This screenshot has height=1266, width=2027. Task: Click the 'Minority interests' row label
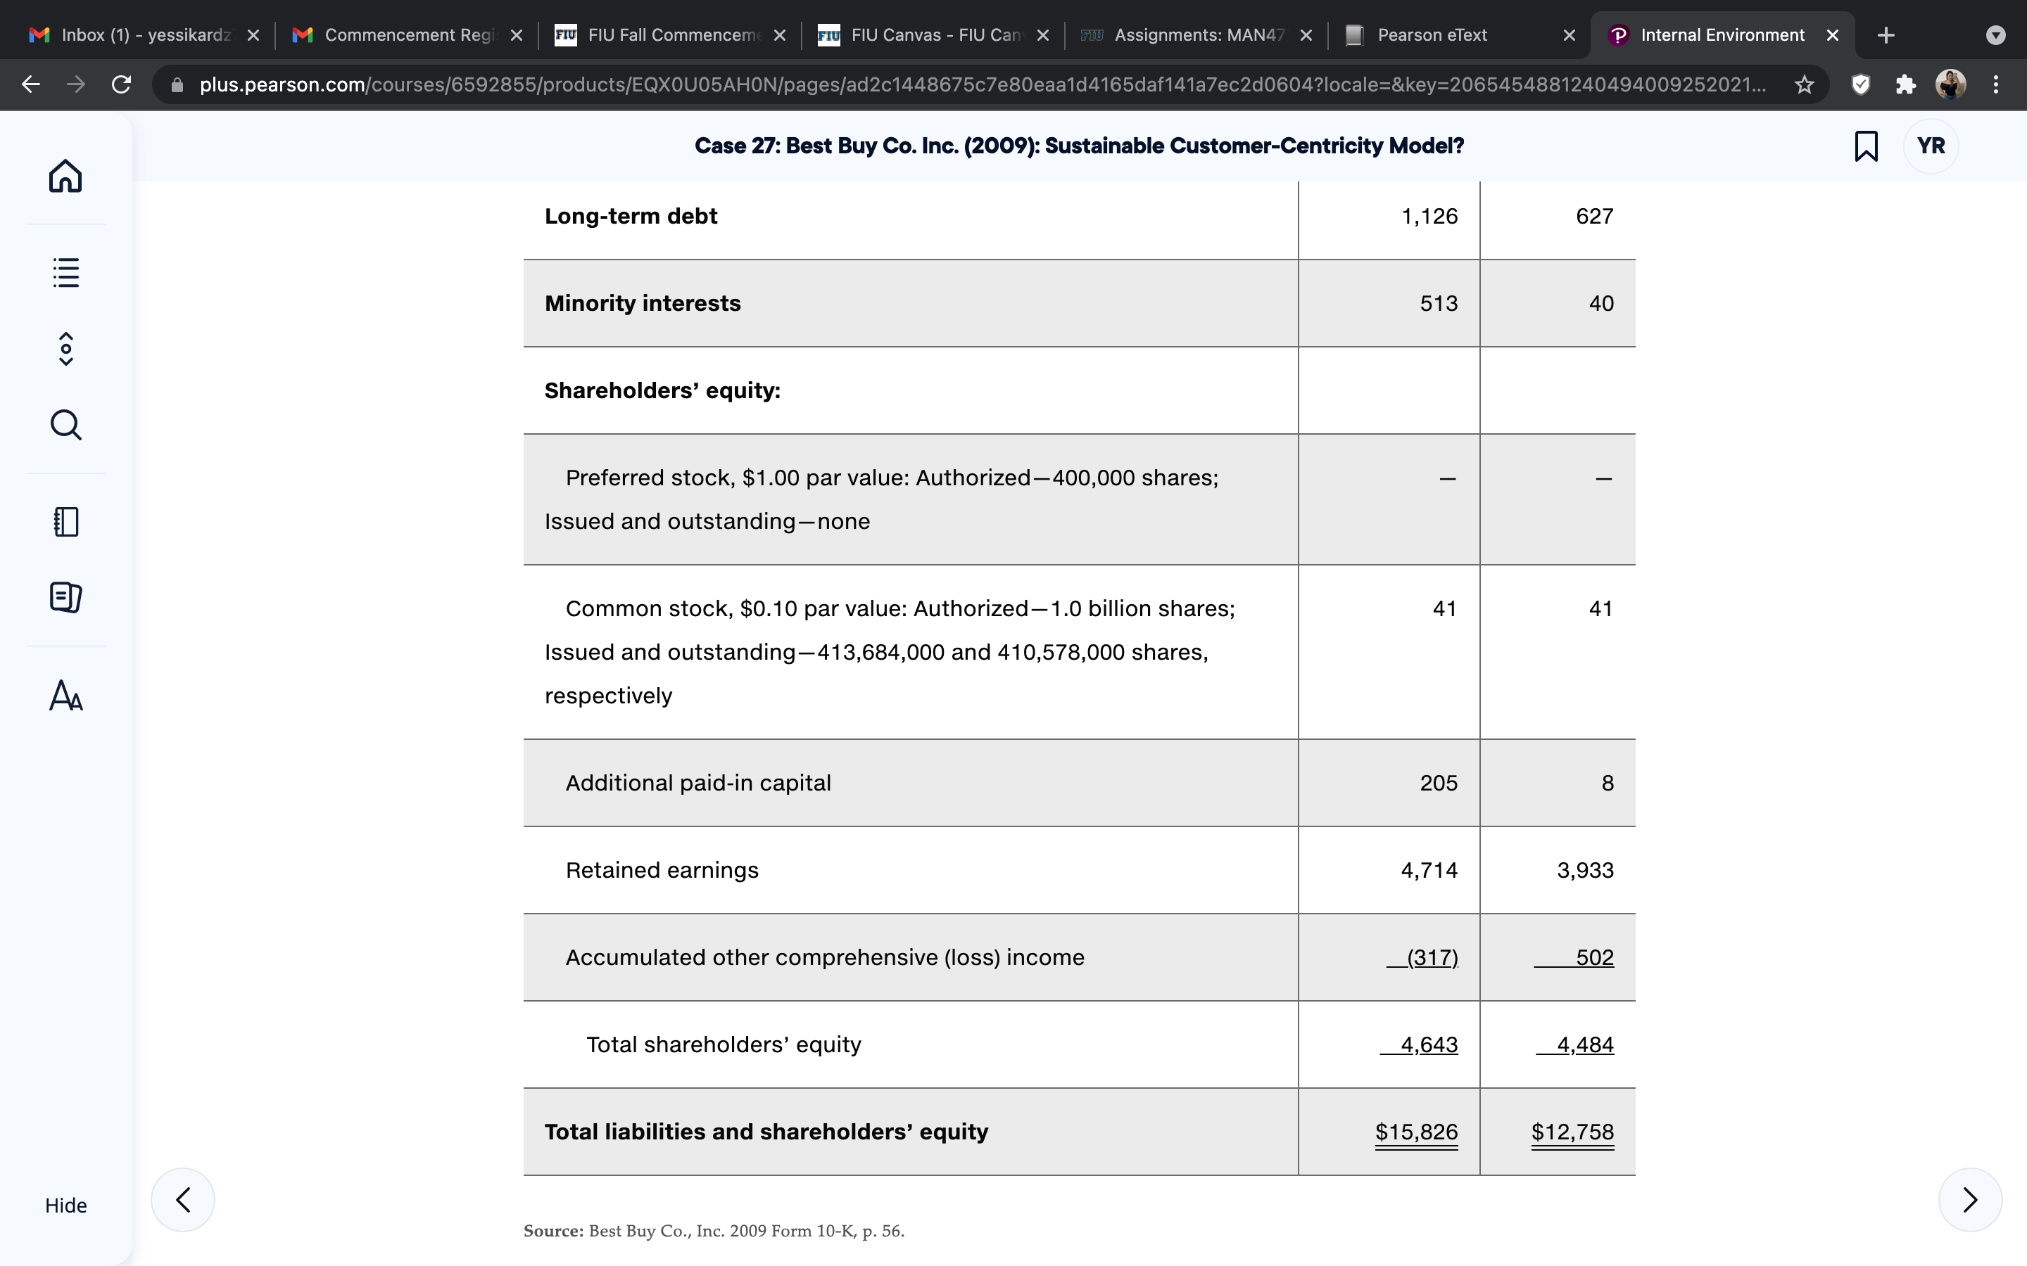(x=643, y=303)
